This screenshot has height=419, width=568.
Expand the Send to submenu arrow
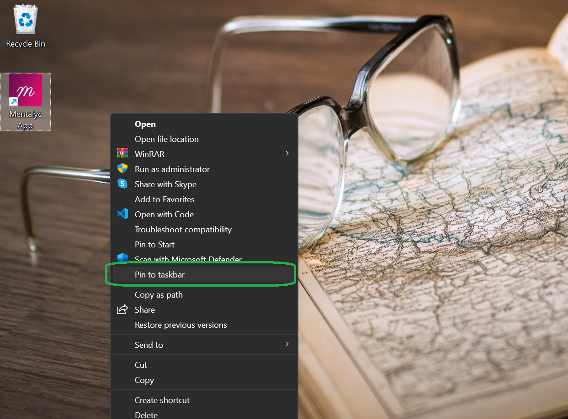pyautogui.click(x=287, y=344)
